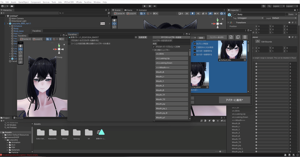Viewport: 300px width, 157px height.
Task: Open the Layout dropdown in top bar
Action: pyautogui.click(x=292, y=6)
